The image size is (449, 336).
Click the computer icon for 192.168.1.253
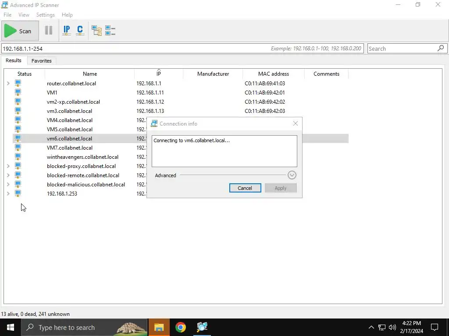coord(18,193)
